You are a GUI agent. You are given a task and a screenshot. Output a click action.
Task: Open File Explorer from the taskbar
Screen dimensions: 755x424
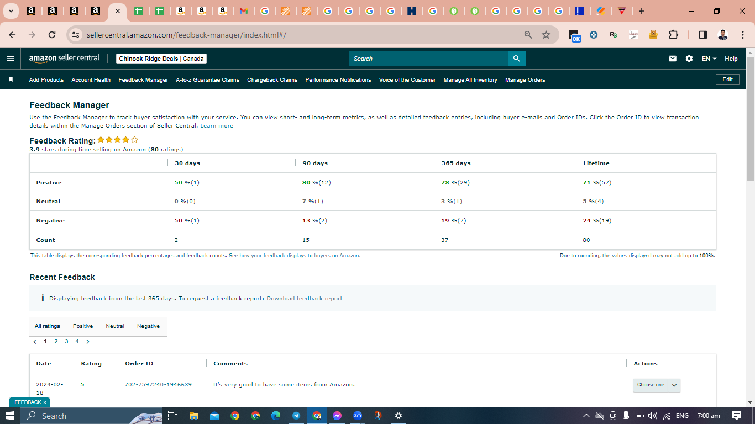(193, 416)
